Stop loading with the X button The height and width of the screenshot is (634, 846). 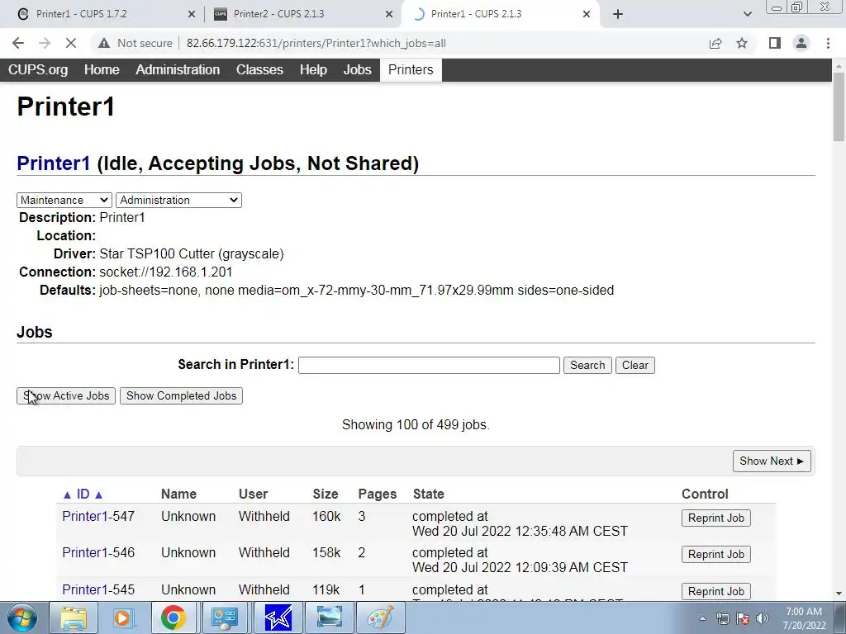[71, 43]
